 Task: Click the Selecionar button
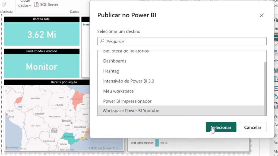[221, 127]
